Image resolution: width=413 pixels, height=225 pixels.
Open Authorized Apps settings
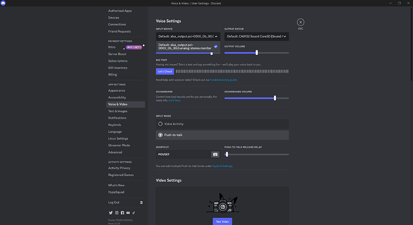[x=120, y=11]
